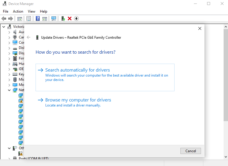Choose Search automatically for drivers
Image resolution: width=228 pixels, height=166 pixels.
click(105, 77)
